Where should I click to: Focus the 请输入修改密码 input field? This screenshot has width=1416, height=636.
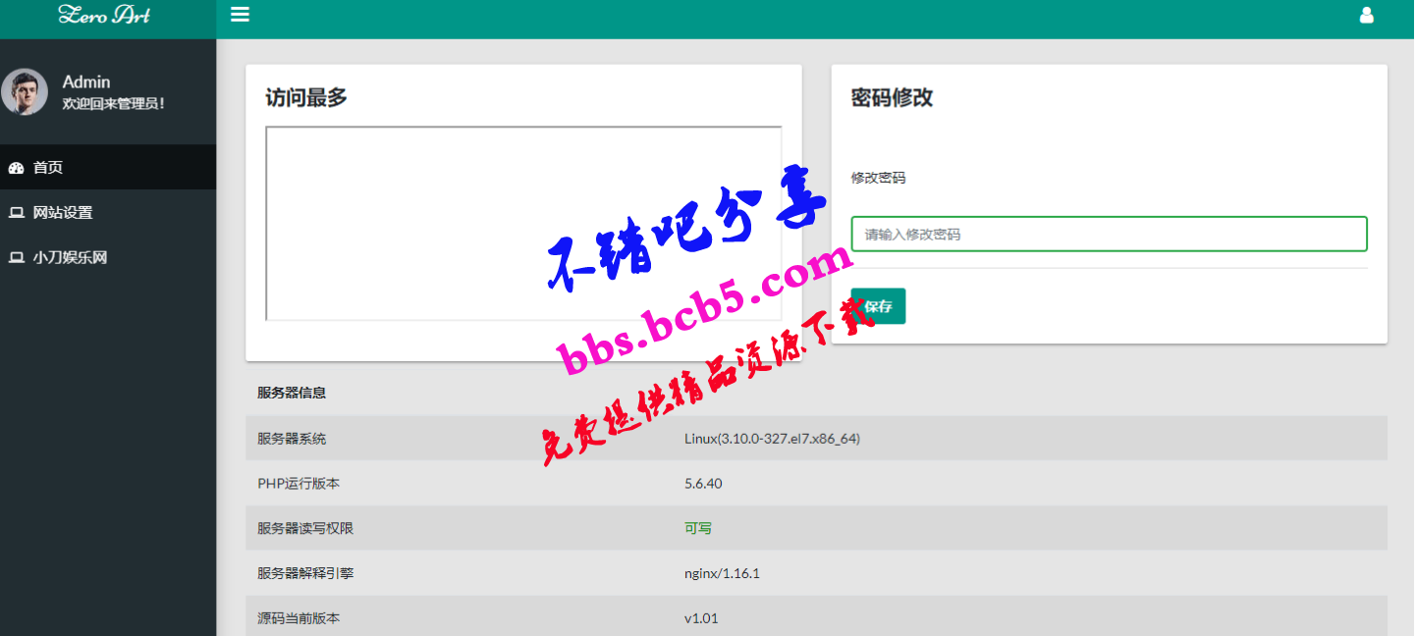tap(1109, 235)
